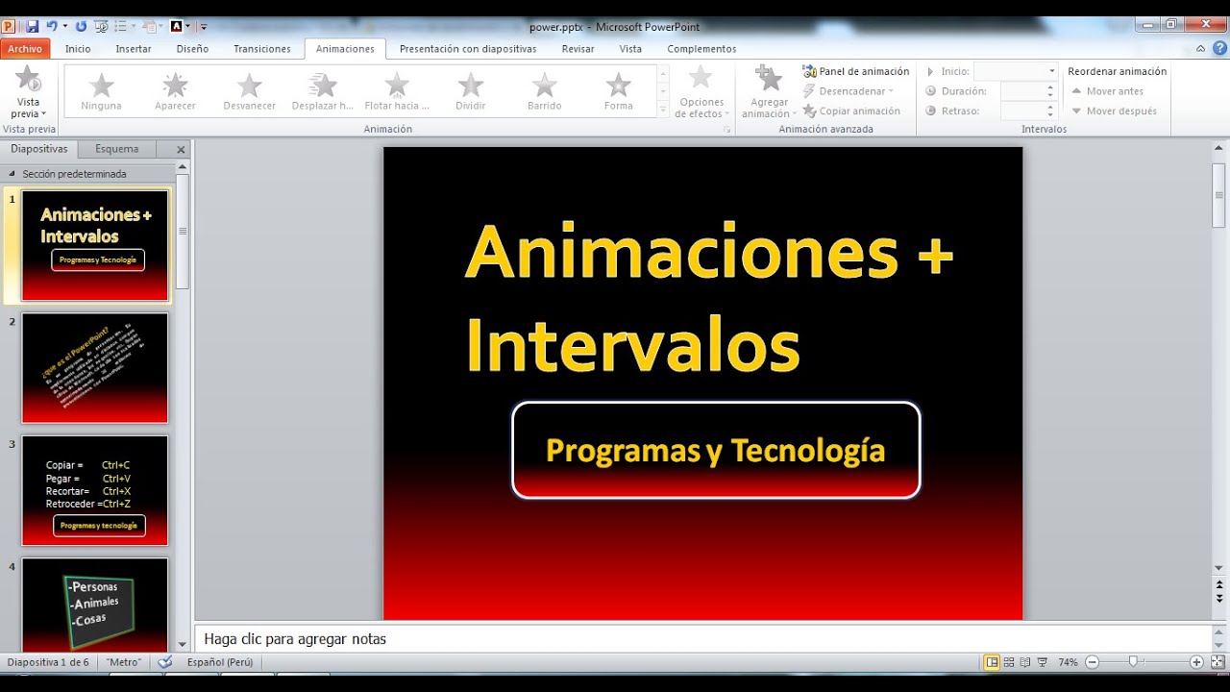The image size is (1230, 692).
Task: Open the font color dropdown arrow
Action: click(188, 27)
